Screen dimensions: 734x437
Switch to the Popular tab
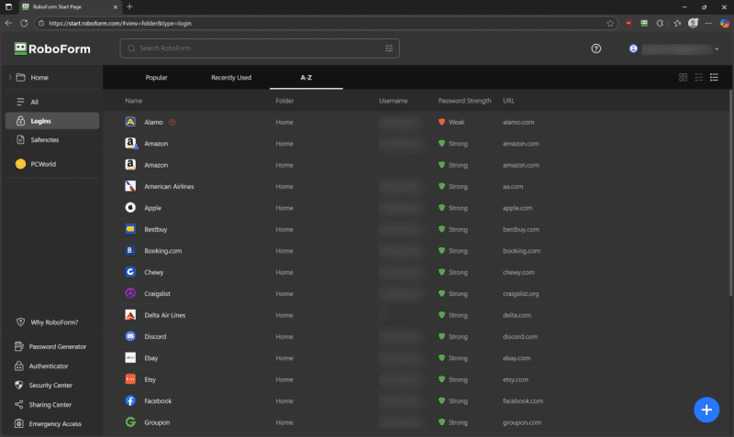(157, 78)
